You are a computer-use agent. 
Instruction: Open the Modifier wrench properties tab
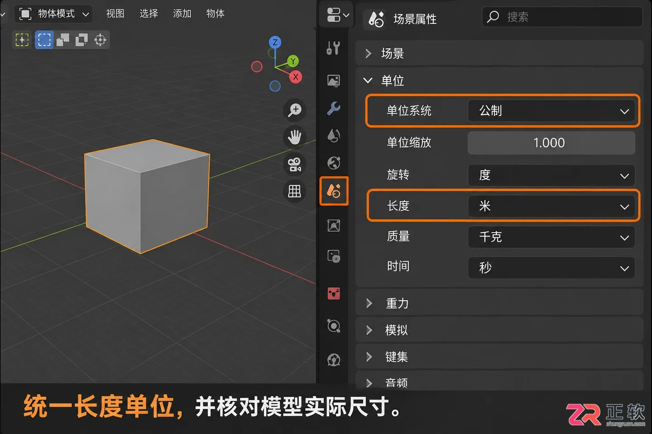334,108
